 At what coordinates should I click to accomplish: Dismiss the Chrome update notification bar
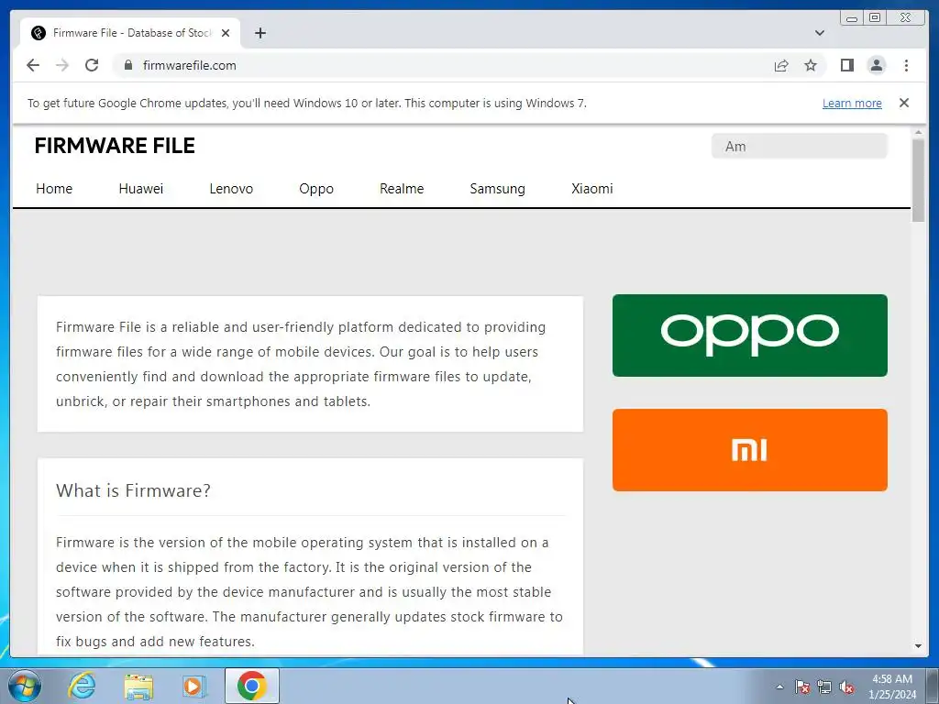click(x=904, y=103)
